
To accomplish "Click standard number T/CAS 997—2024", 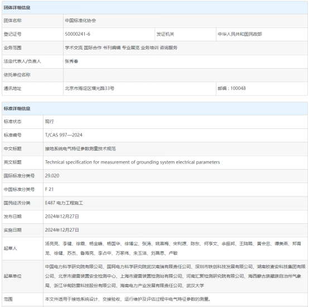I will [x=64, y=135].
